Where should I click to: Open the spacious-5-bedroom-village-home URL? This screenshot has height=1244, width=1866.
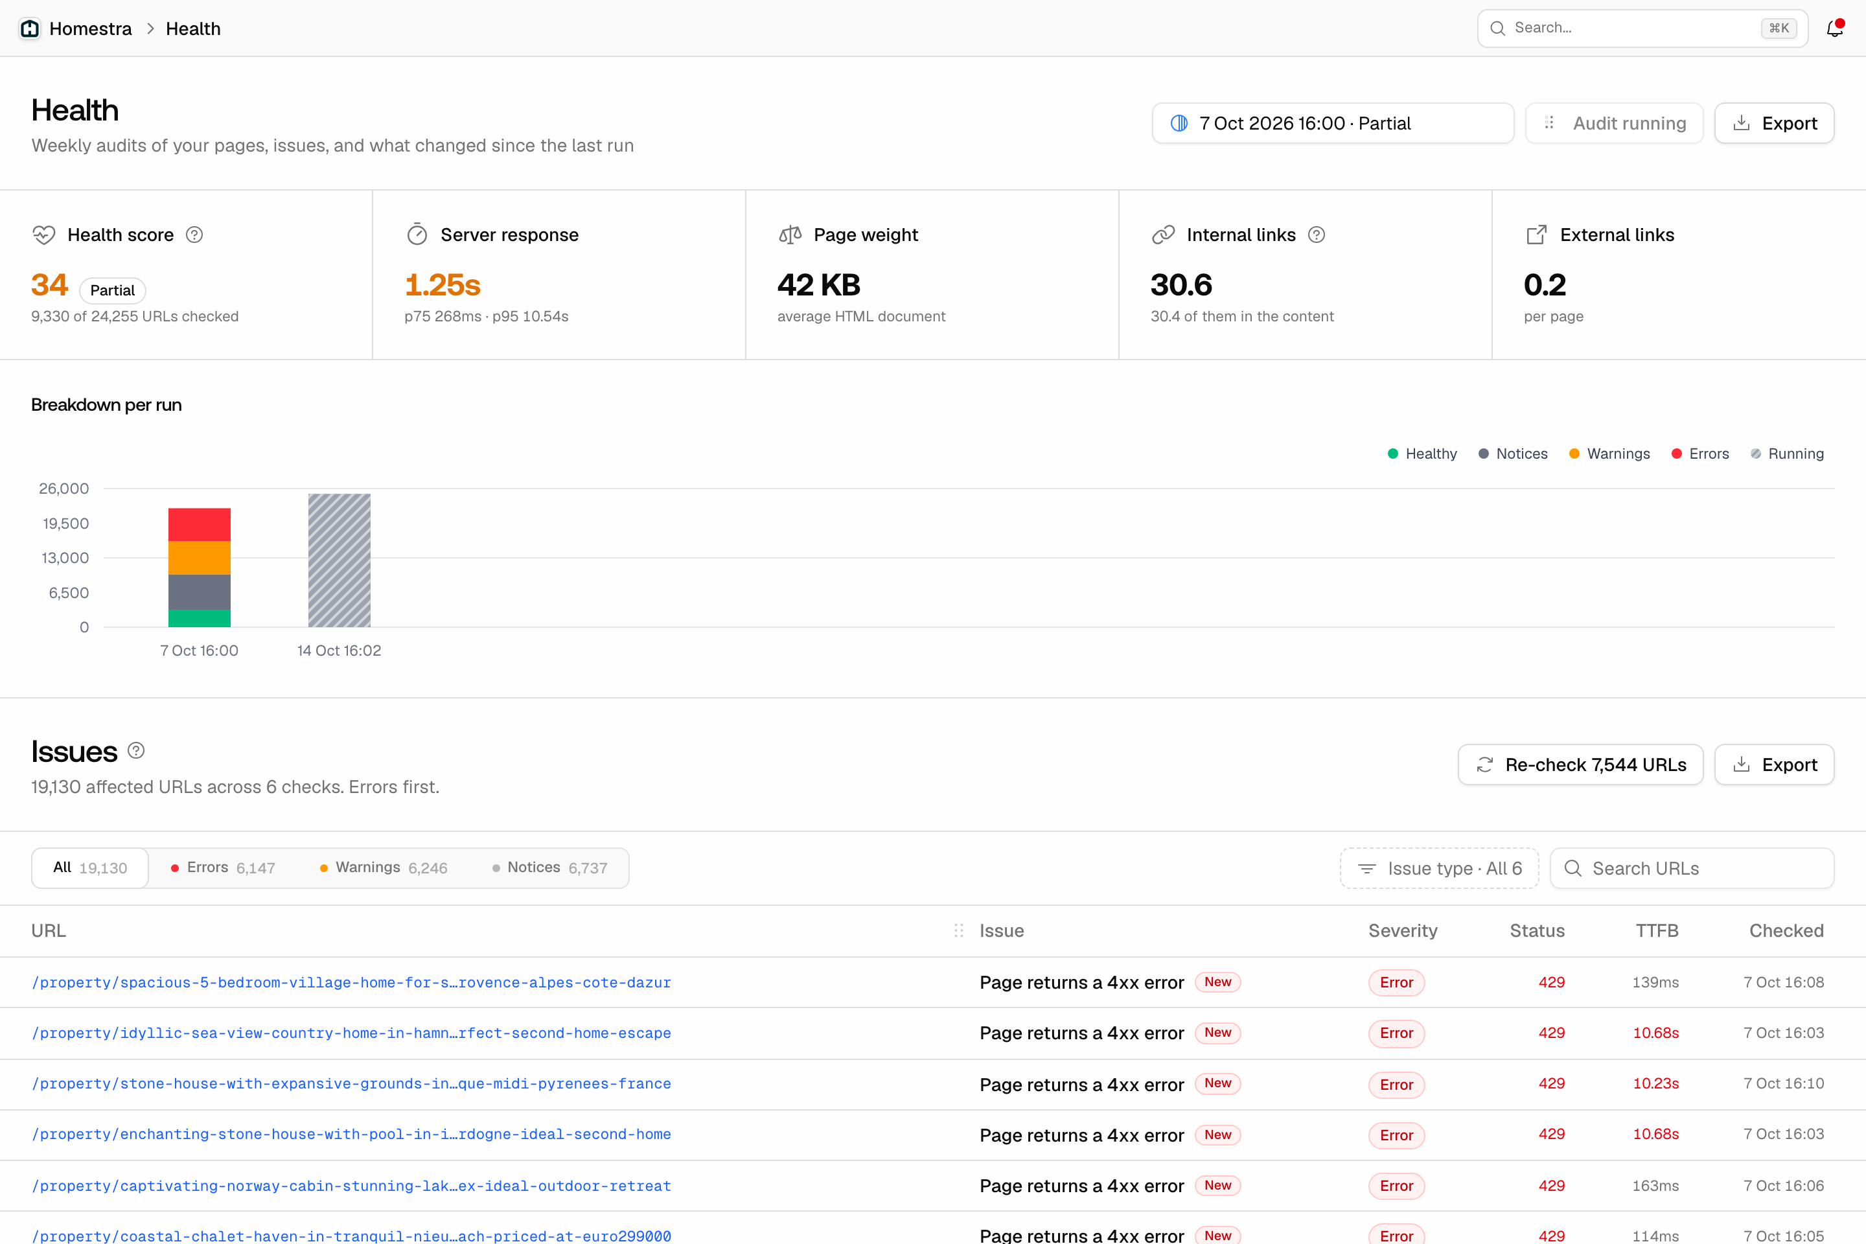(x=351, y=982)
